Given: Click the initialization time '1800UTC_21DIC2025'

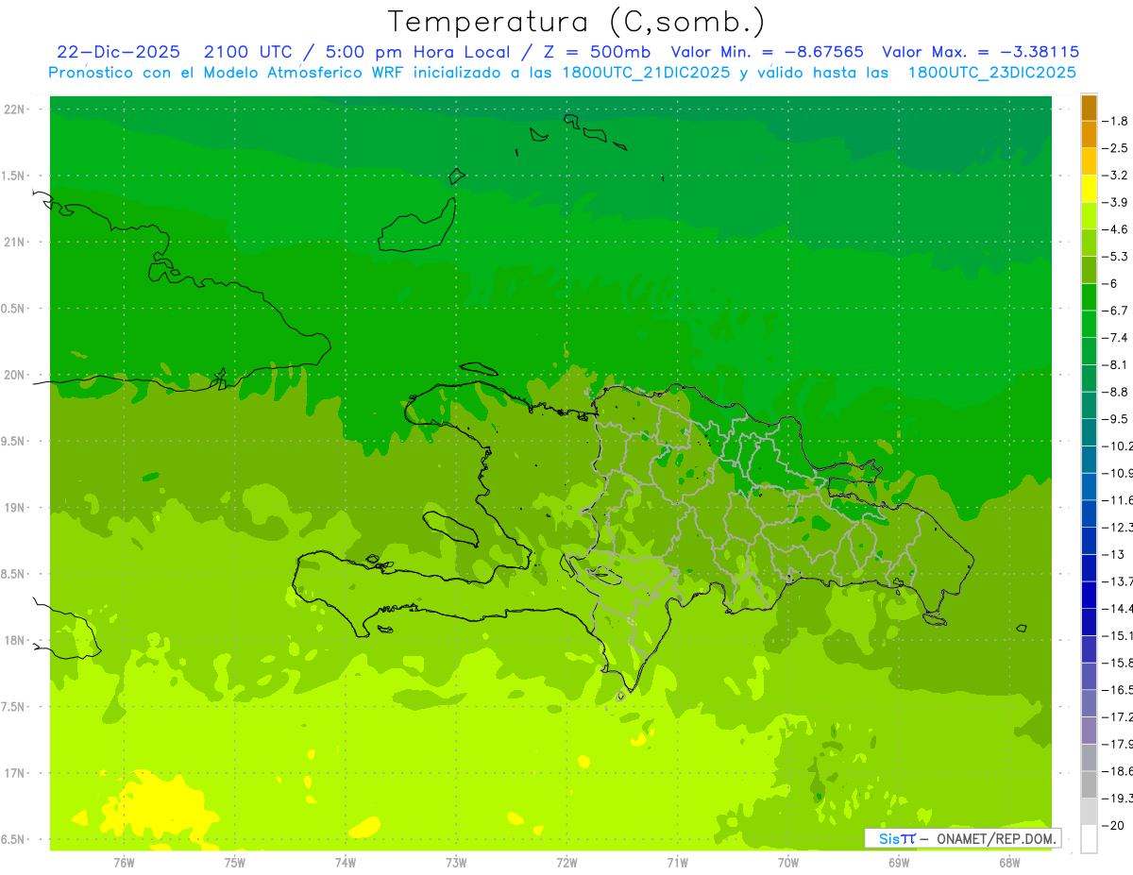Looking at the screenshot, I should pyautogui.click(x=645, y=73).
